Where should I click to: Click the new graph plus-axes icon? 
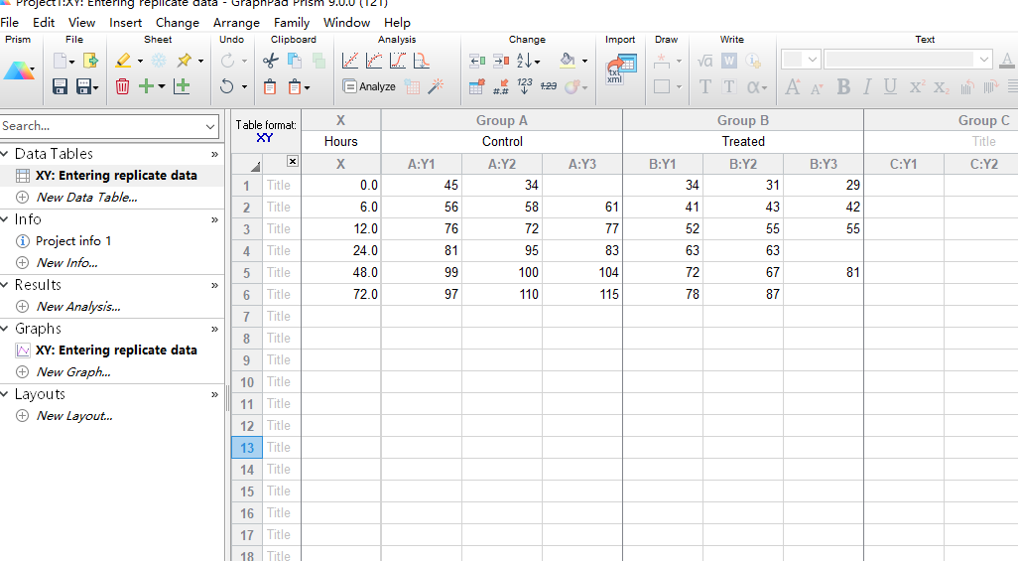point(182,85)
